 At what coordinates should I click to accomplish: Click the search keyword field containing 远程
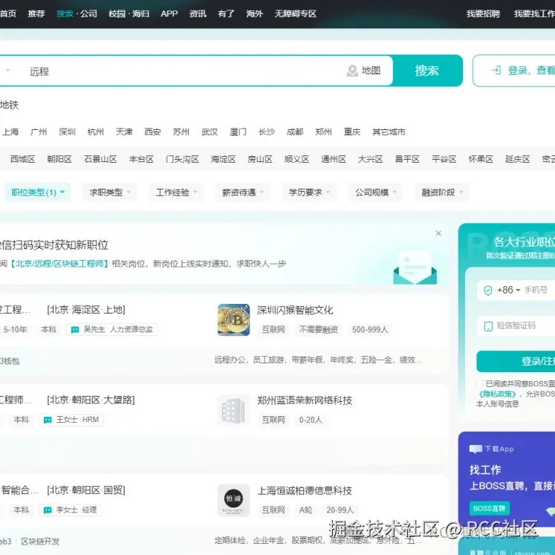pyautogui.click(x=184, y=71)
